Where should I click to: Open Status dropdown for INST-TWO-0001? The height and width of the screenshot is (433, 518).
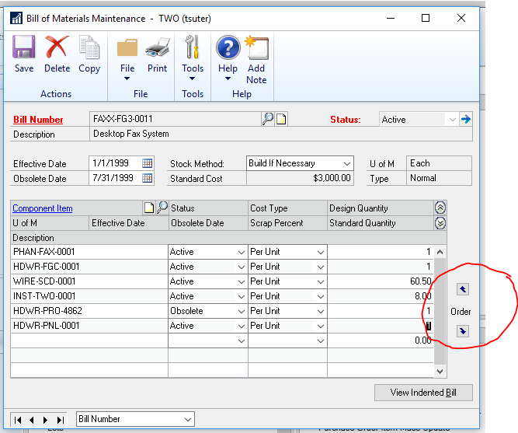click(x=242, y=297)
